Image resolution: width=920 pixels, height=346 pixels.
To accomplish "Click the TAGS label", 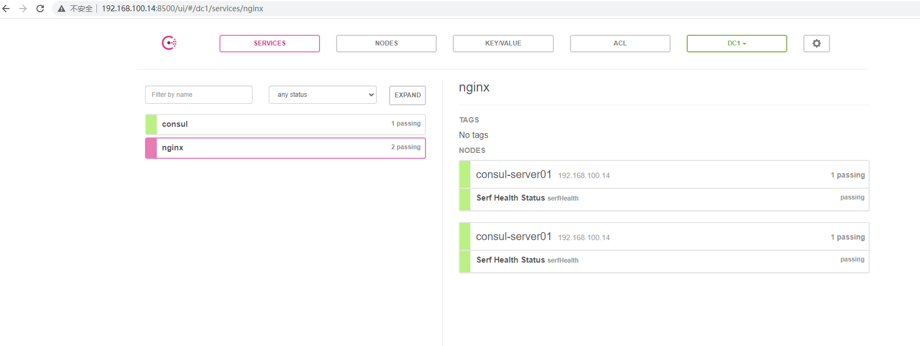I will pos(469,120).
